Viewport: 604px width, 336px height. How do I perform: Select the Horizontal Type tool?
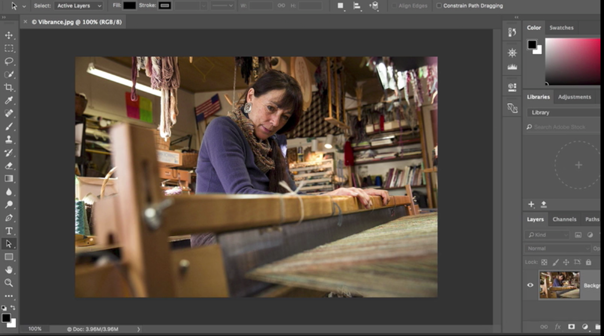coord(9,231)
